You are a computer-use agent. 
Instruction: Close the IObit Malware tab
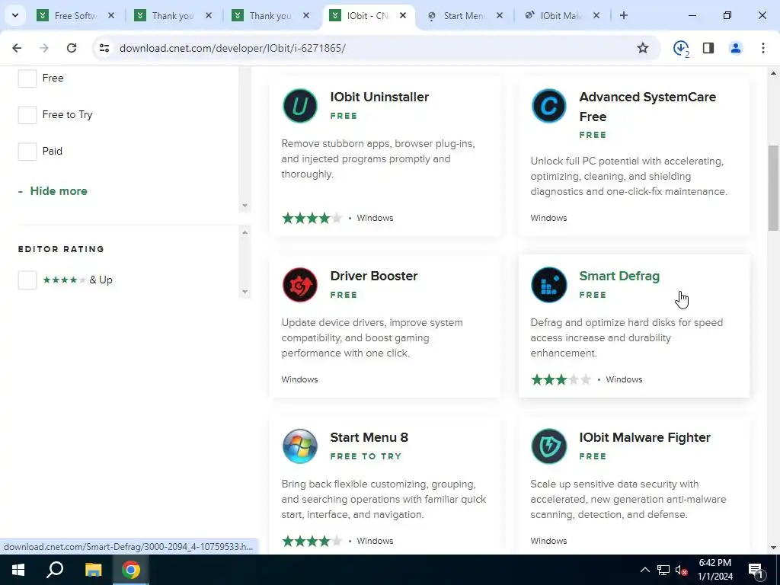(596, 15)
